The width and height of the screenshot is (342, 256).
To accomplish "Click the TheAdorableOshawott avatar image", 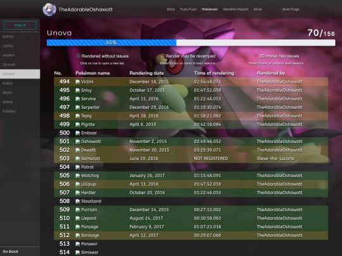I will 49,9.
